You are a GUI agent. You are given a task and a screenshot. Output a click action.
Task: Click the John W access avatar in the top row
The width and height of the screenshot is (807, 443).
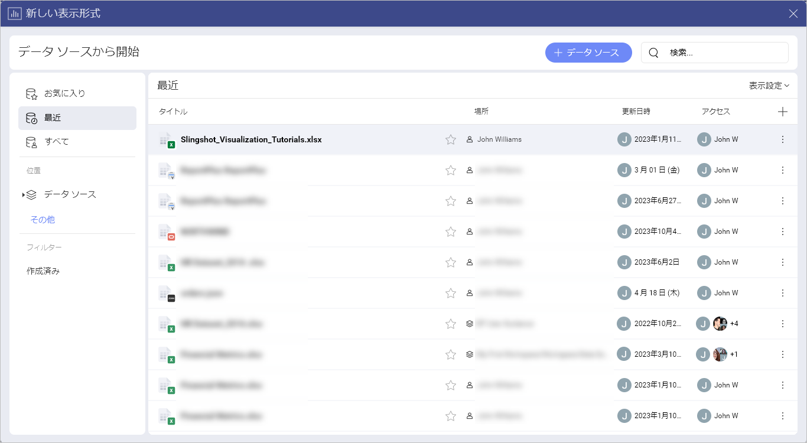pos(704,139)
